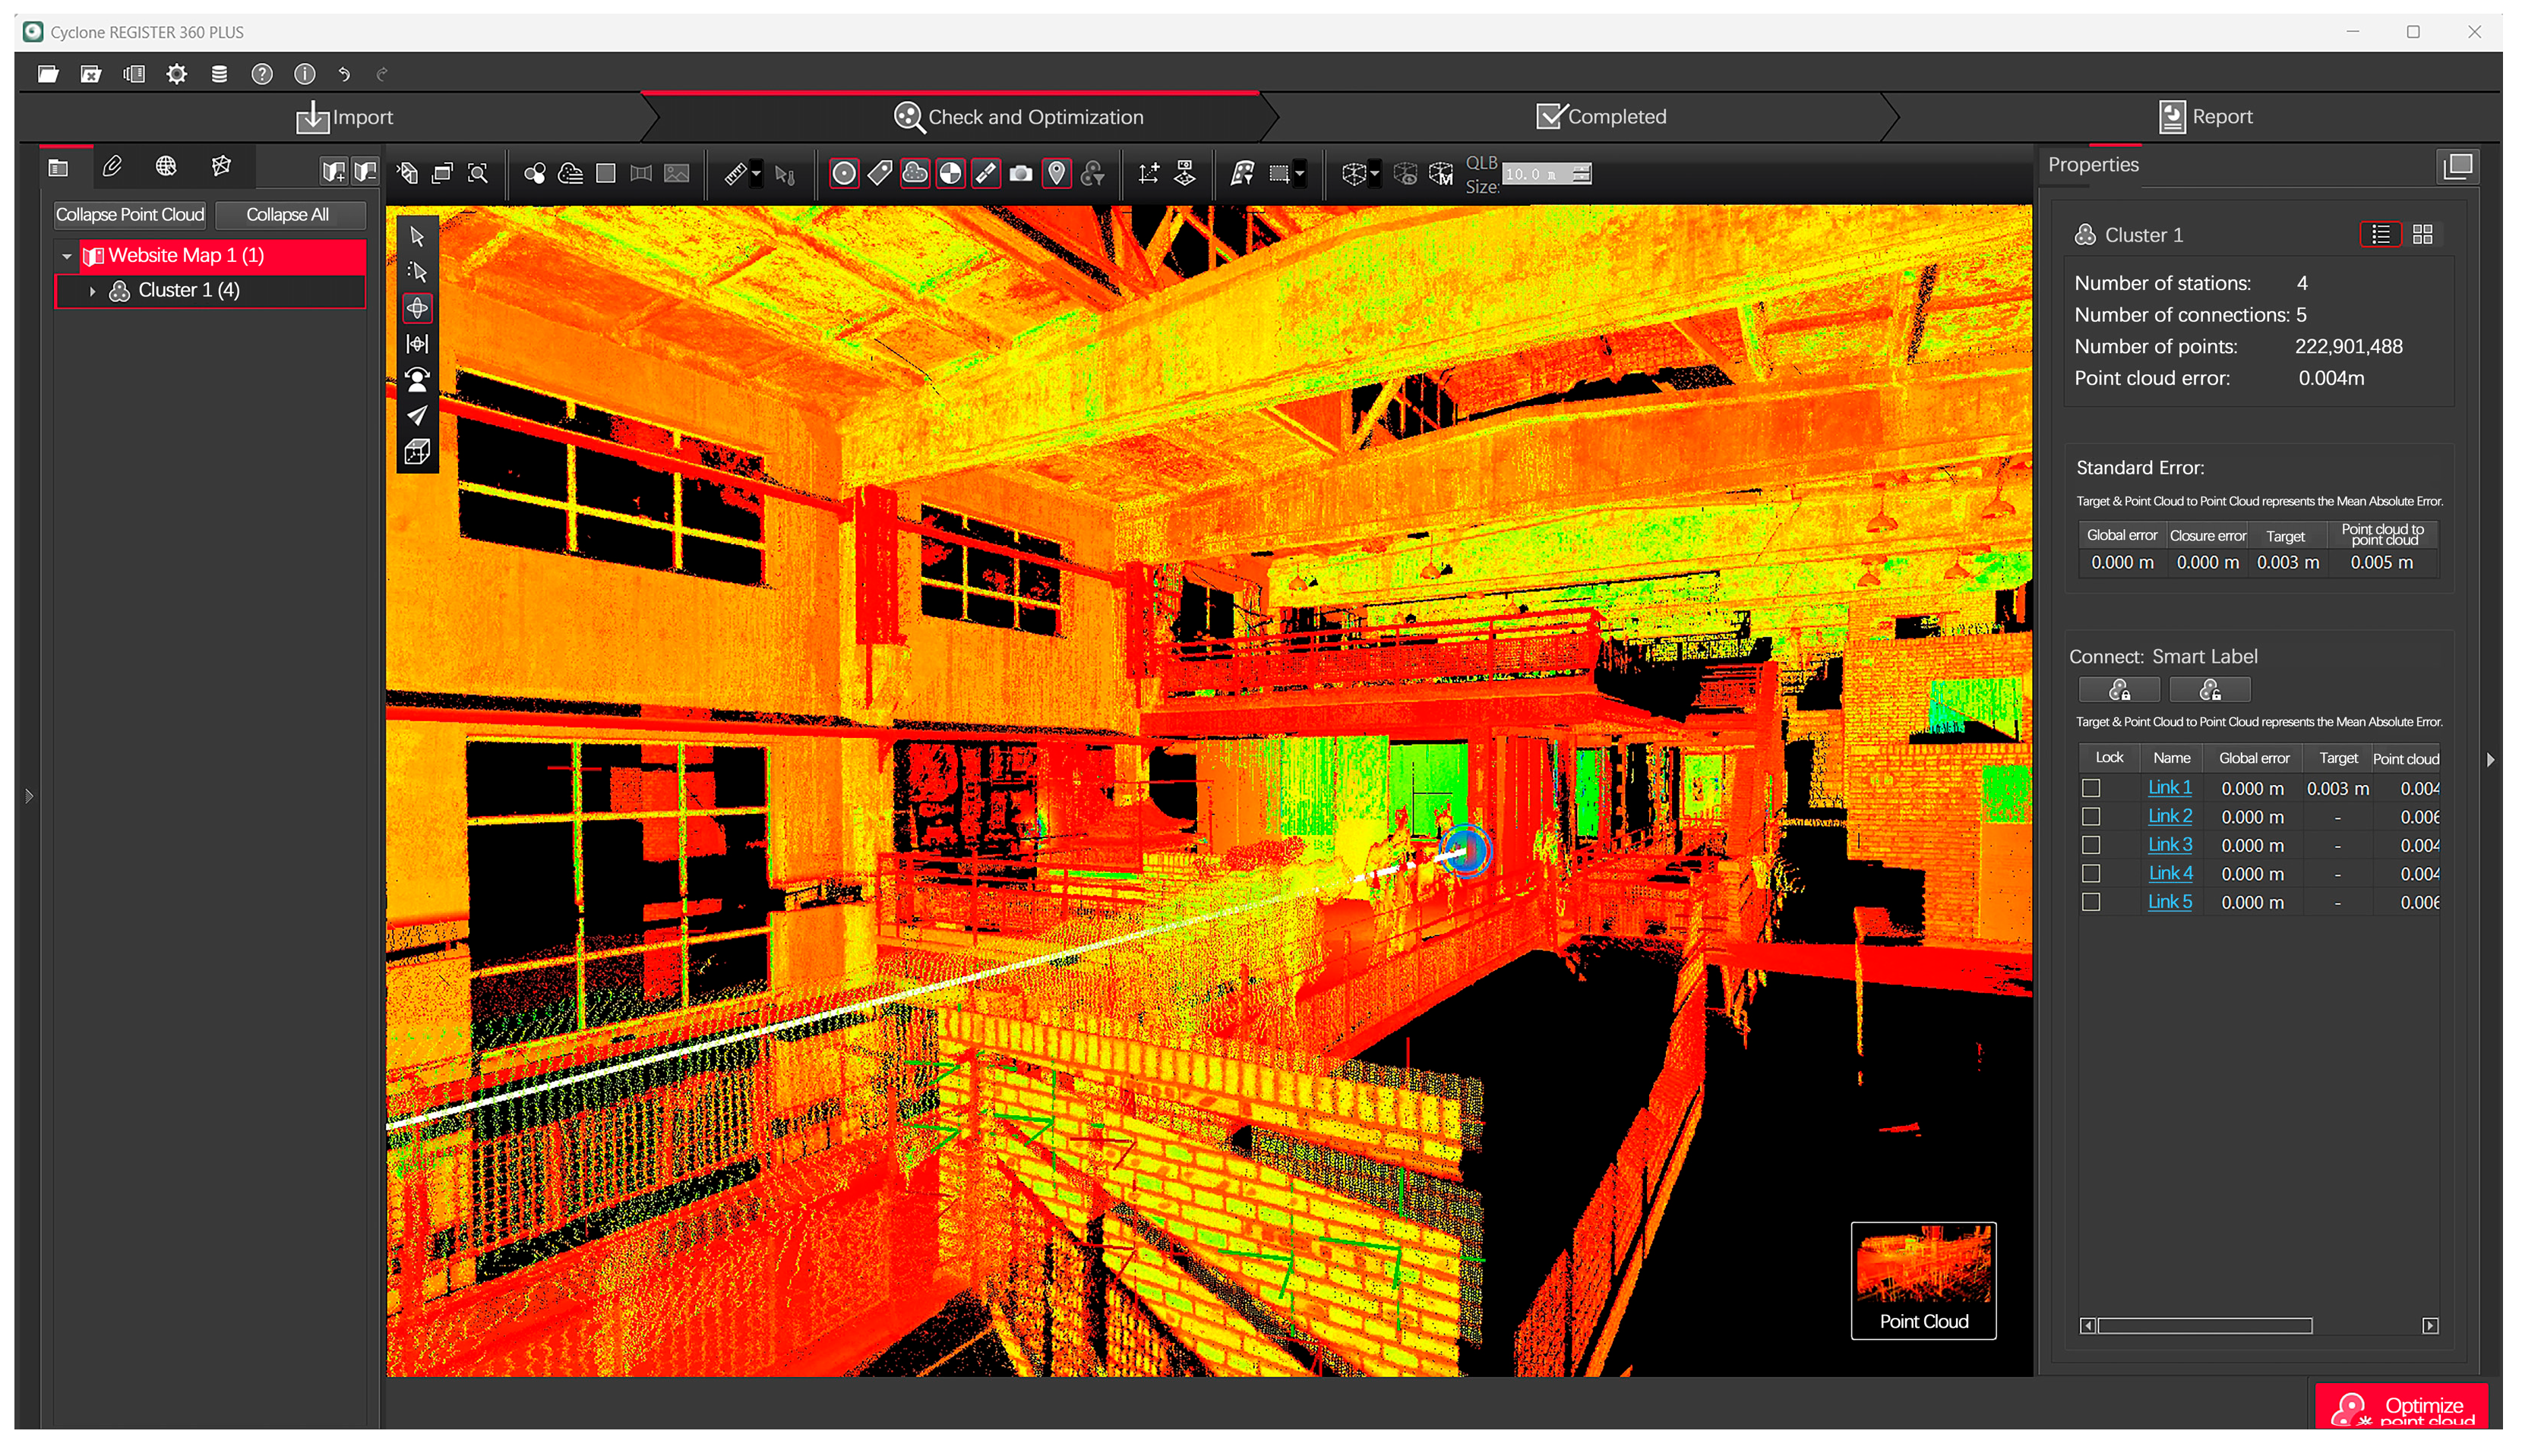This screenshot has width=2522, height=1456.
Task: Toggle the GeoTag location pin icon
Action: [x=1055, y=174]
